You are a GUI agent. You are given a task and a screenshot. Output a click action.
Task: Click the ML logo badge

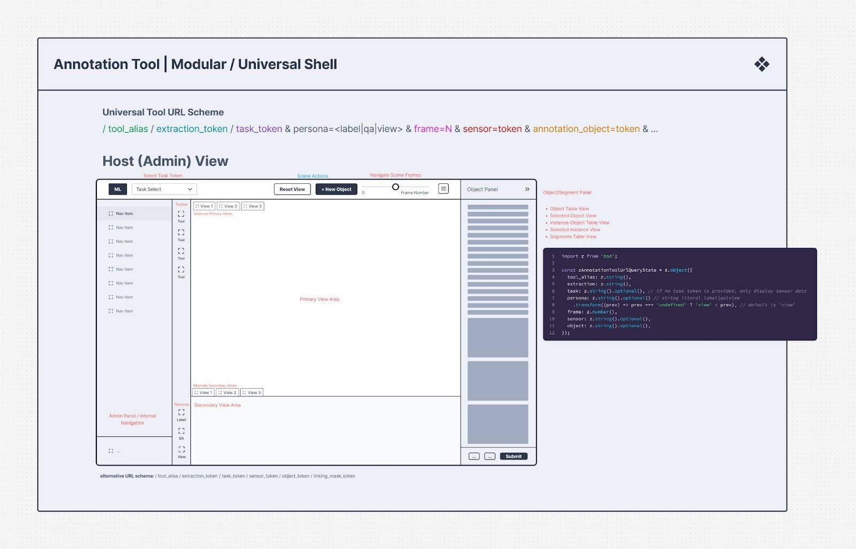pyautogui.click(x=118, y=189)
